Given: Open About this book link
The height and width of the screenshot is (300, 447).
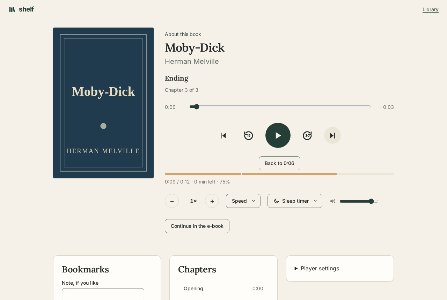Looking at the screenshot, I should pos(183,34).
